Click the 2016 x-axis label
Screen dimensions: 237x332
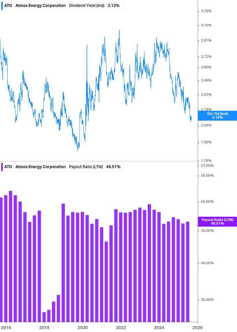pos(6,328)
